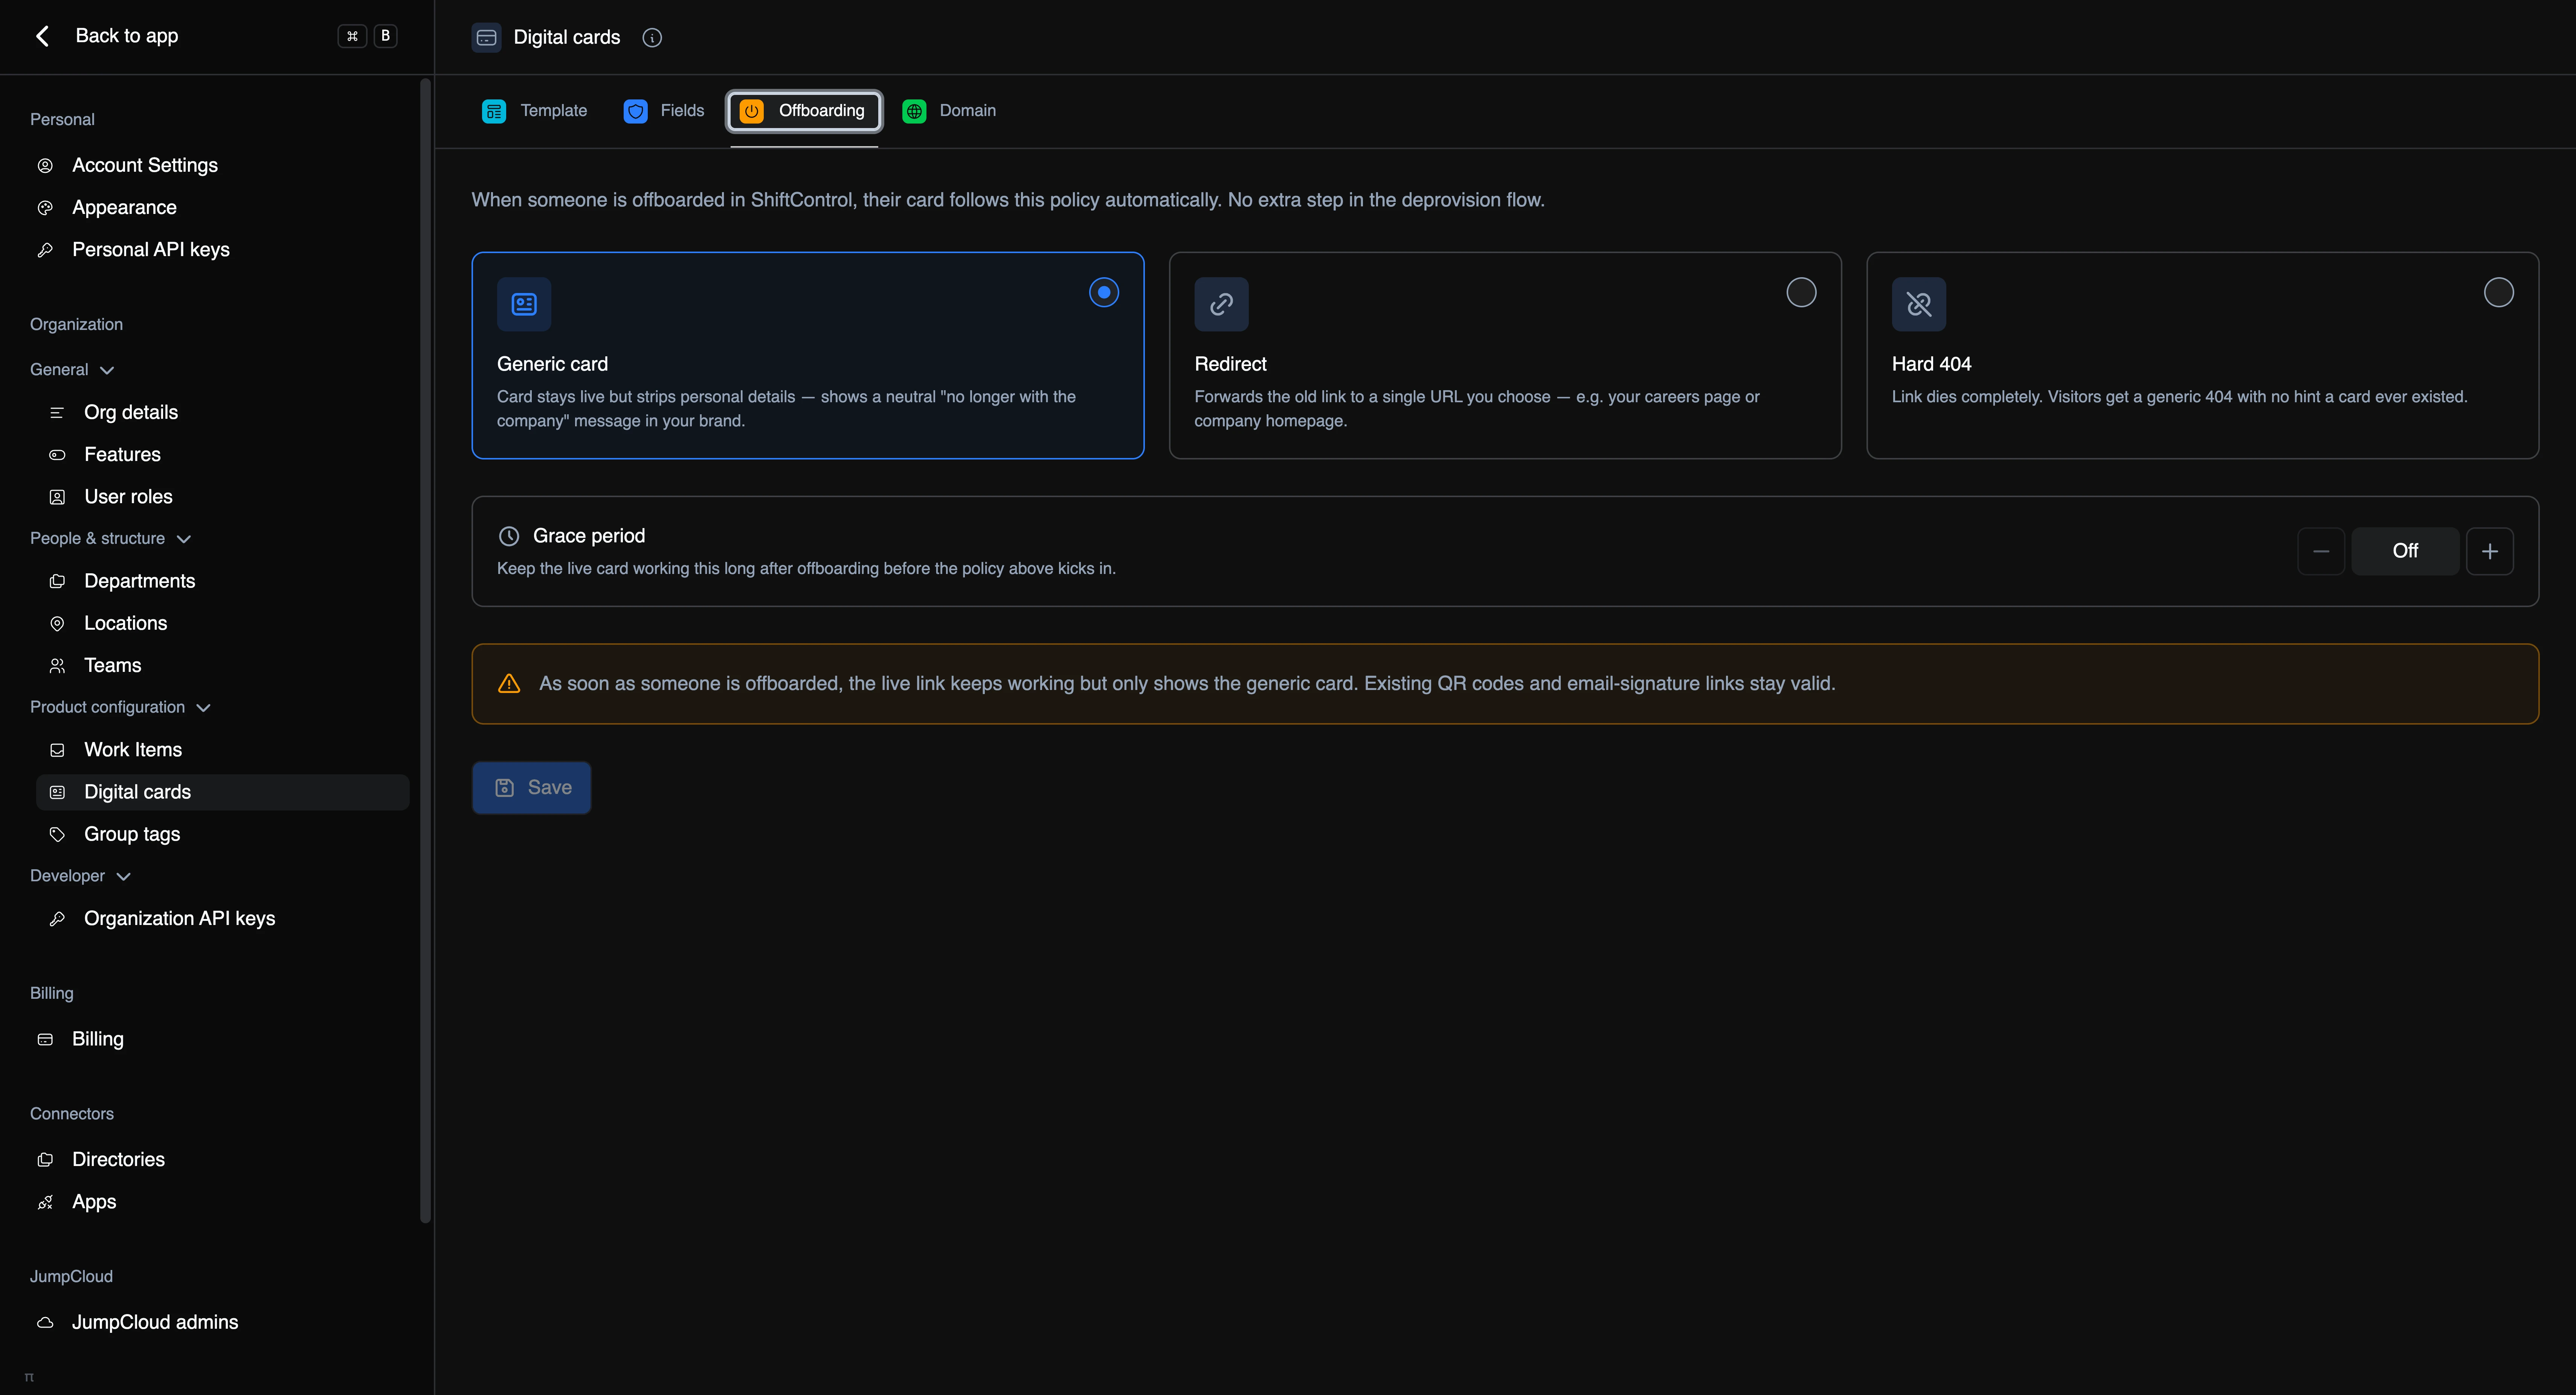Click the Departments icon
The width and height of the screenshot is (2576, 1395).
click(57, 581)
